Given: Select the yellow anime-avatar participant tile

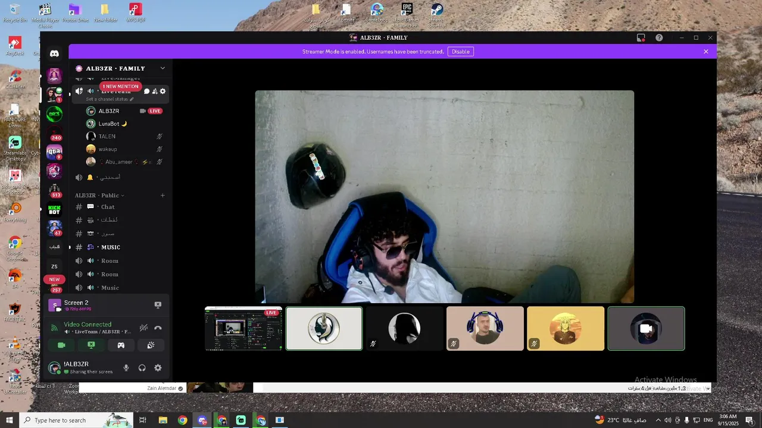Looking at the screenshot, I should pos(566,329).
